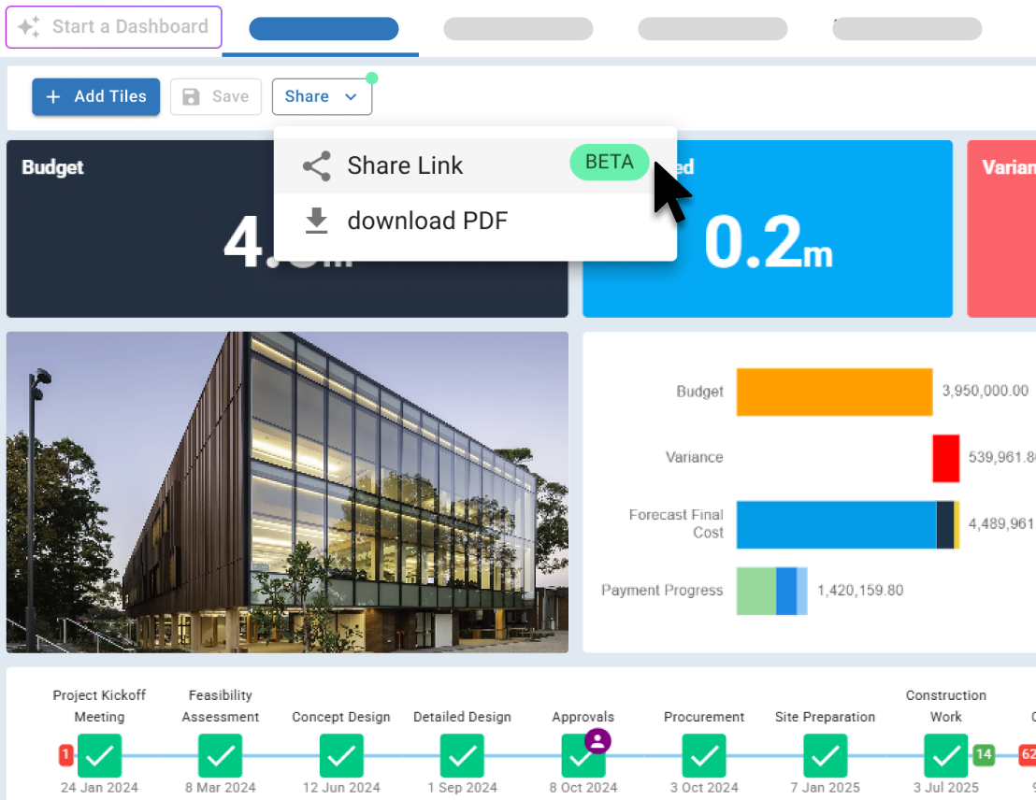Click the sparkle icon in Start a Dashboard

[x=29, y=27]
